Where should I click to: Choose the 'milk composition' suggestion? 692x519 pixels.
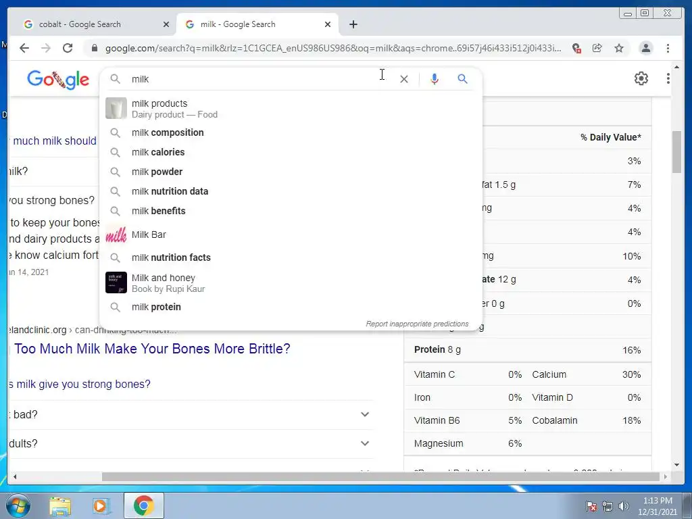point(291,132)
